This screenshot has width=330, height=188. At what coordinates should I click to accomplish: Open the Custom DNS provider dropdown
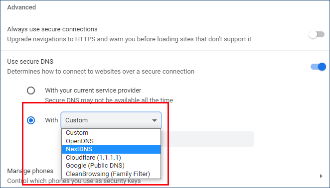pyautogui.click(x=111, y=120)
